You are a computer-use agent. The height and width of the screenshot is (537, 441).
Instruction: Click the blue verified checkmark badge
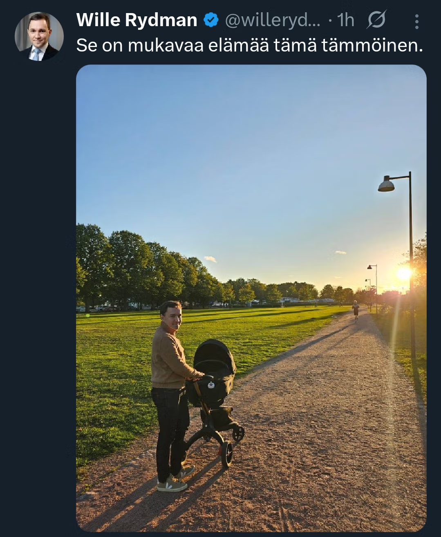(x=211, y=20)
